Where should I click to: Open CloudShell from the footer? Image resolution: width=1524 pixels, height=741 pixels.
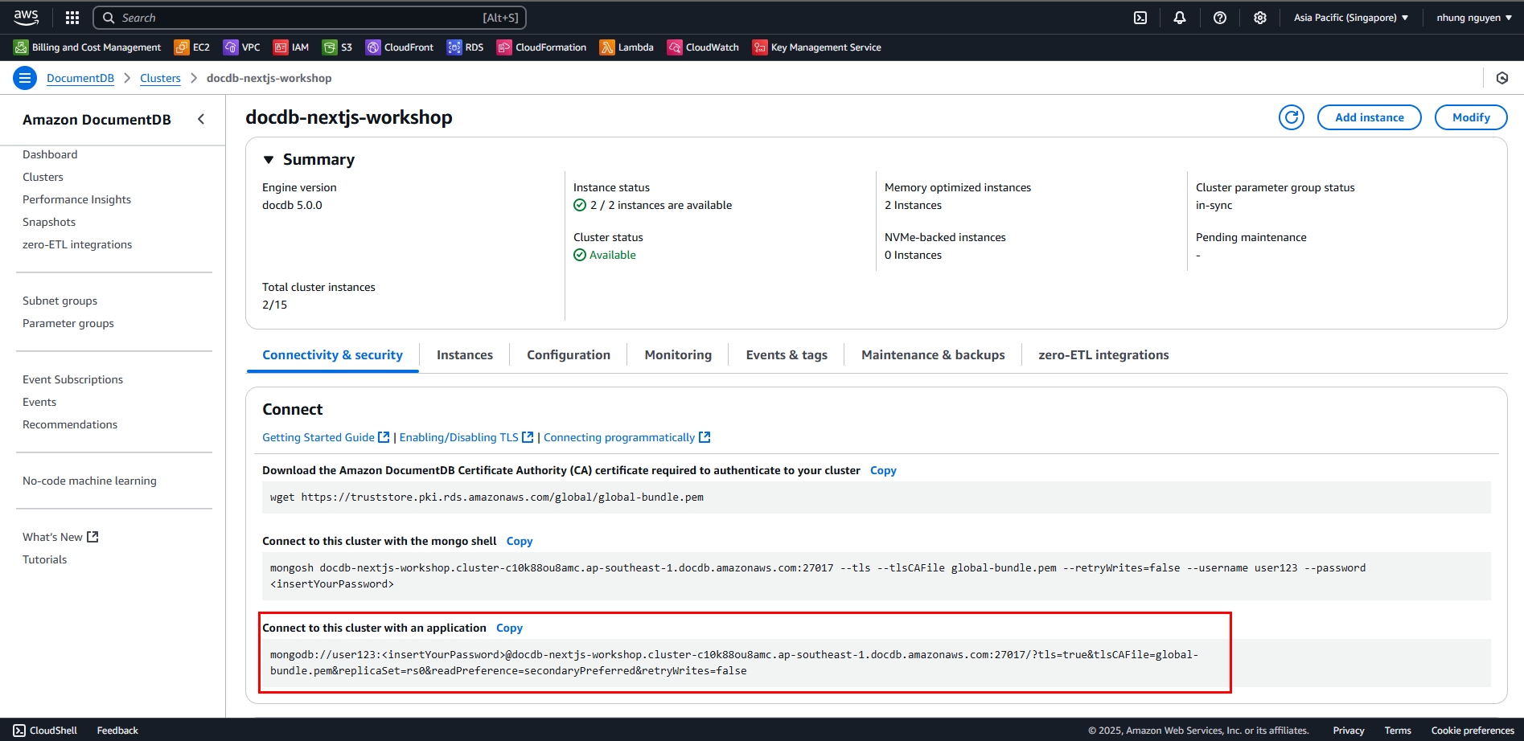click(x=45, y=731)
